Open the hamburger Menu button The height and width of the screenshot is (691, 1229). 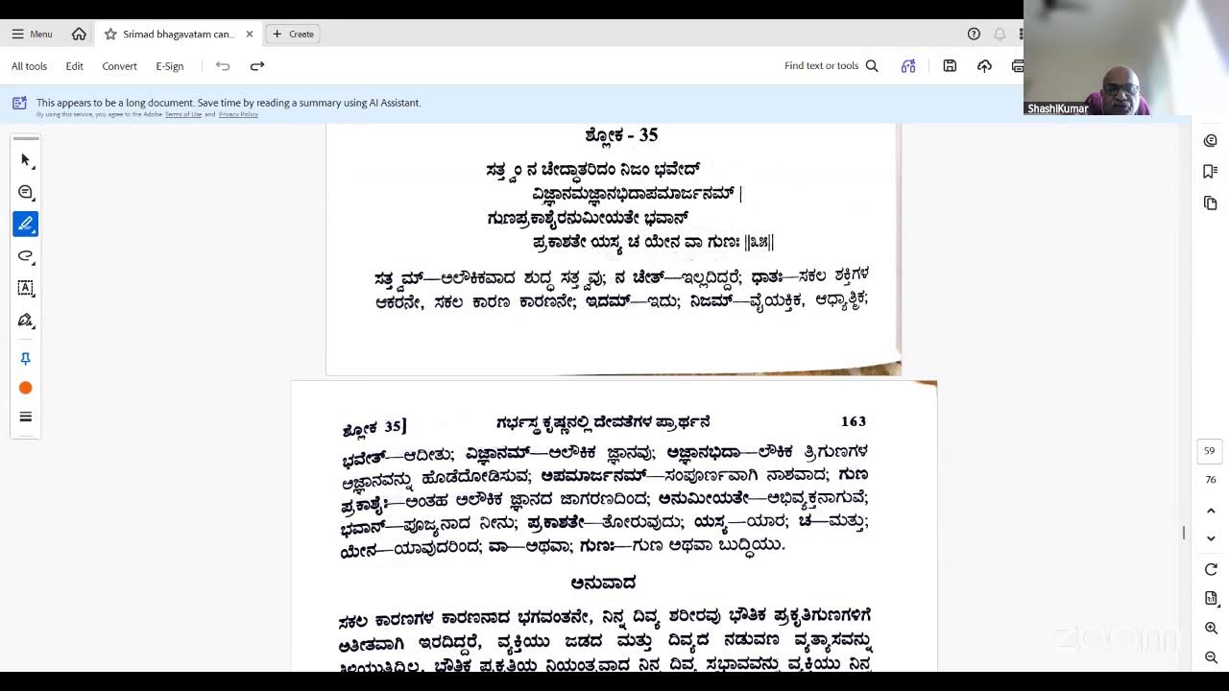[x=32, y=34]
